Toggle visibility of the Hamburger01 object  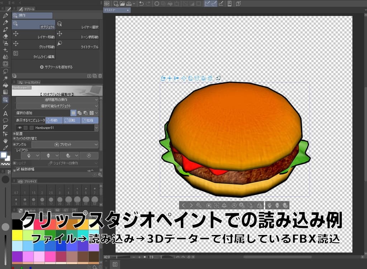click(x=19, y=128)
